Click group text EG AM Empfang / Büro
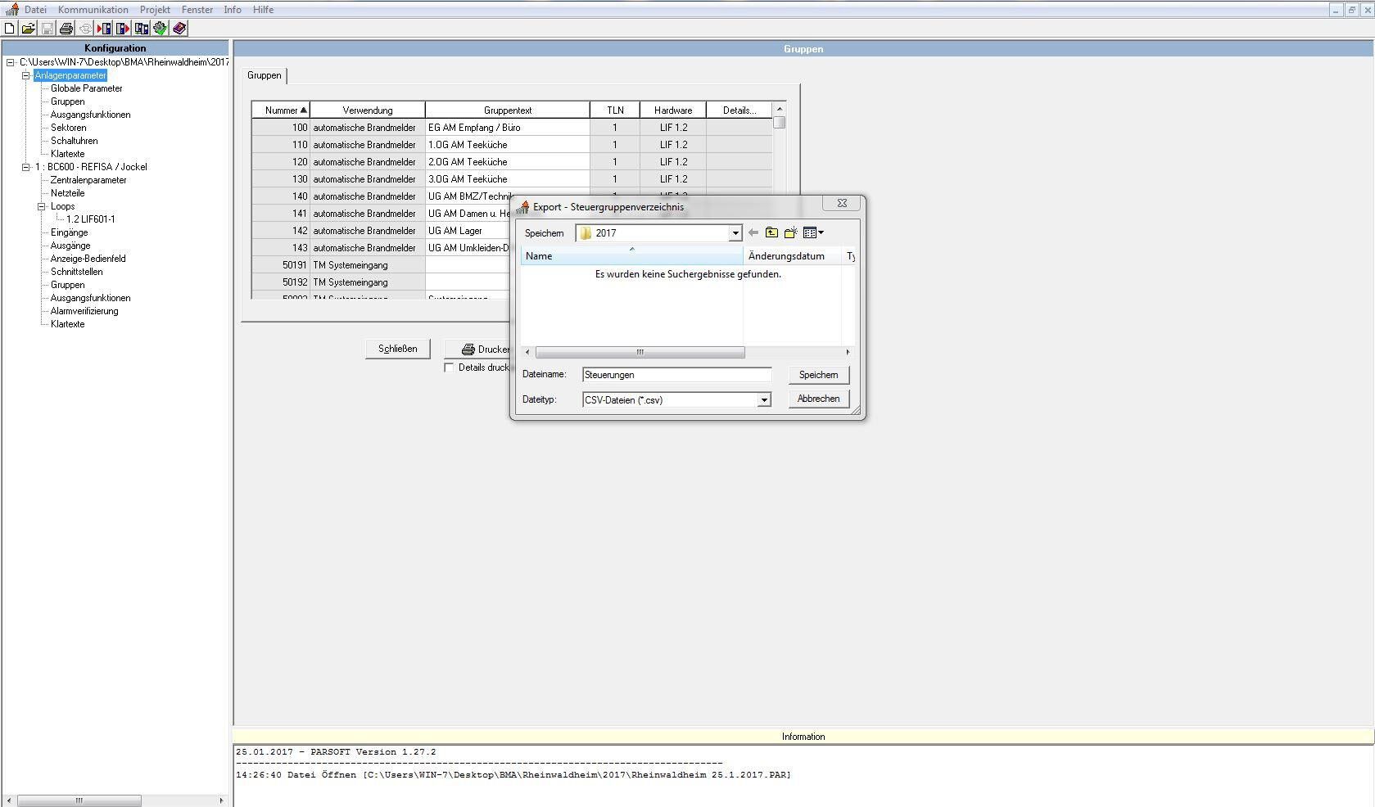The width and height of the screenshot is (1375, 807). 474,128
